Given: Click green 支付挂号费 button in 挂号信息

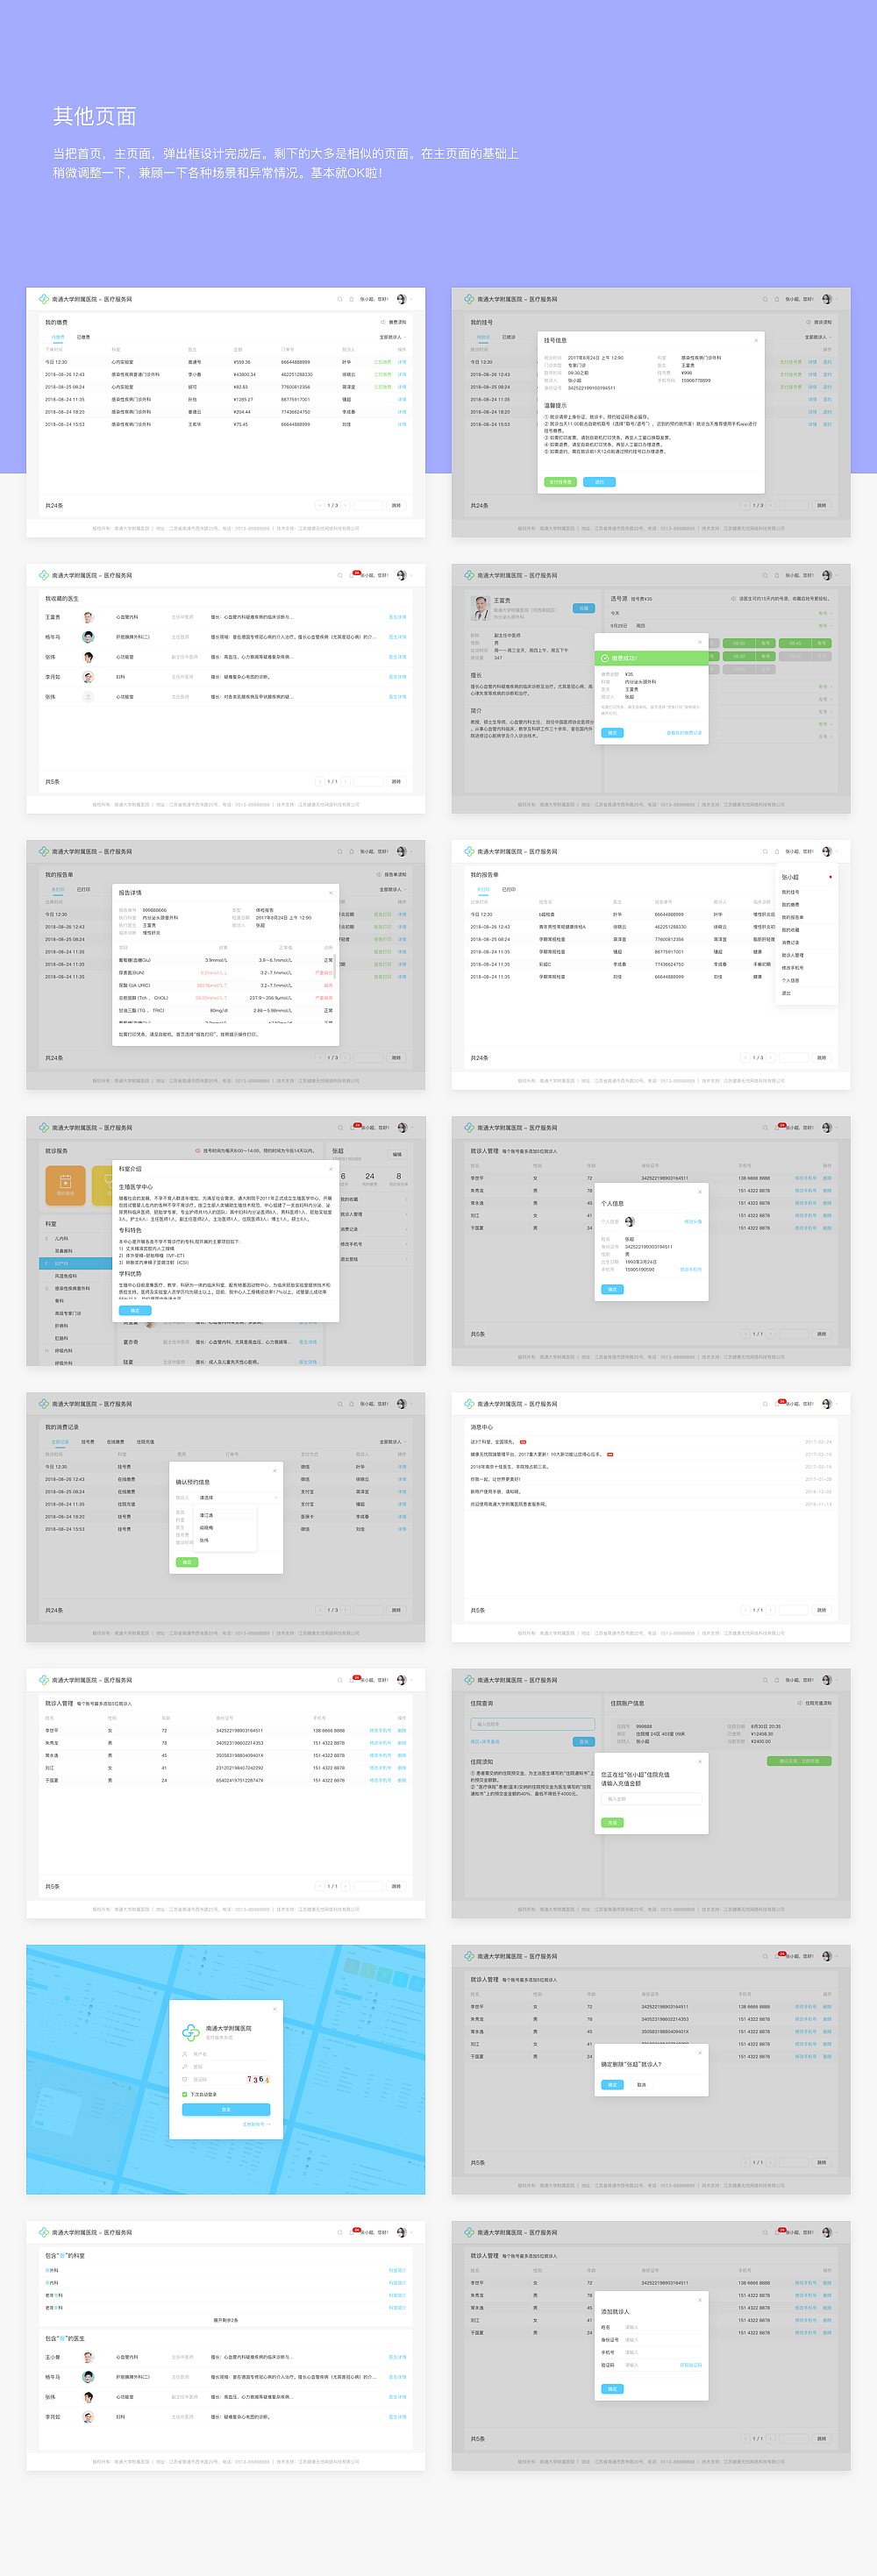Looking at the screenshot, I should pos(561,482).
